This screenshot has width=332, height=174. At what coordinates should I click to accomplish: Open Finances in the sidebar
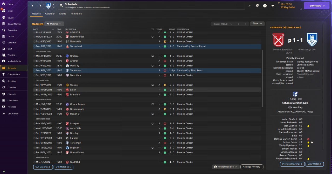(x=12, y=107)
